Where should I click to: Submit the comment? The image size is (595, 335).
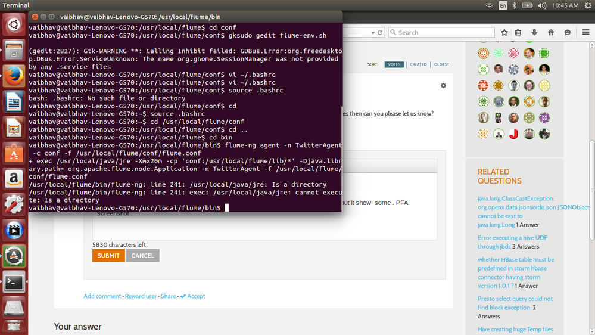[x=108, y=256]
